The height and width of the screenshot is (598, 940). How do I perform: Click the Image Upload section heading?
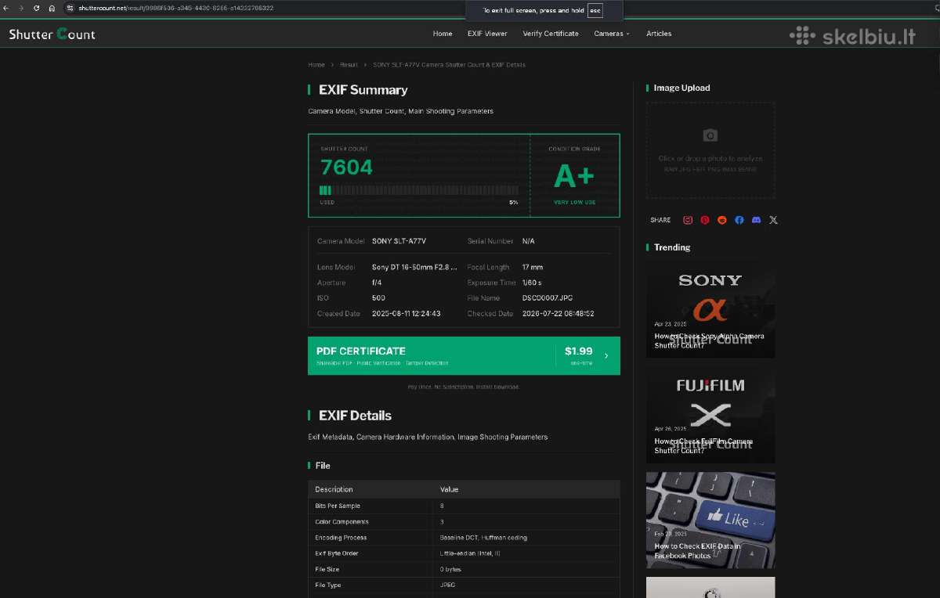click(x=681, y=88)
